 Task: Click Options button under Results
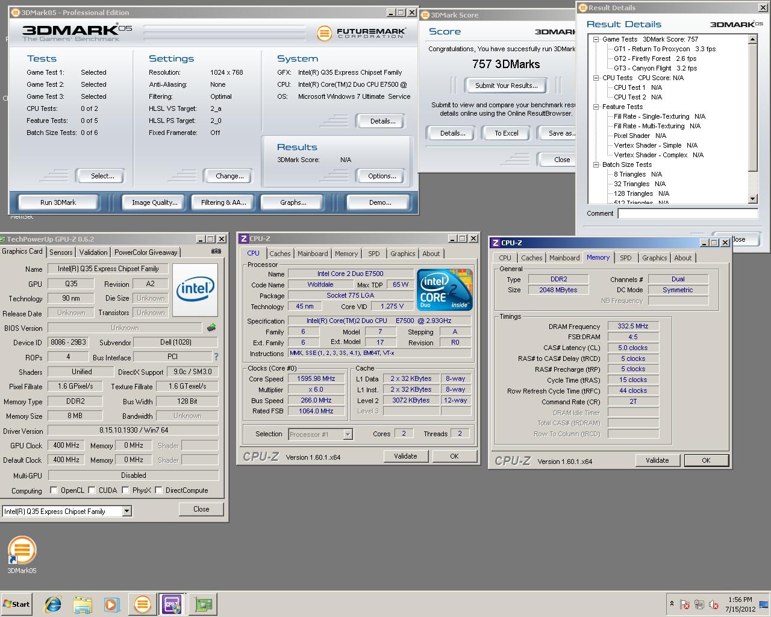(382, 176)
